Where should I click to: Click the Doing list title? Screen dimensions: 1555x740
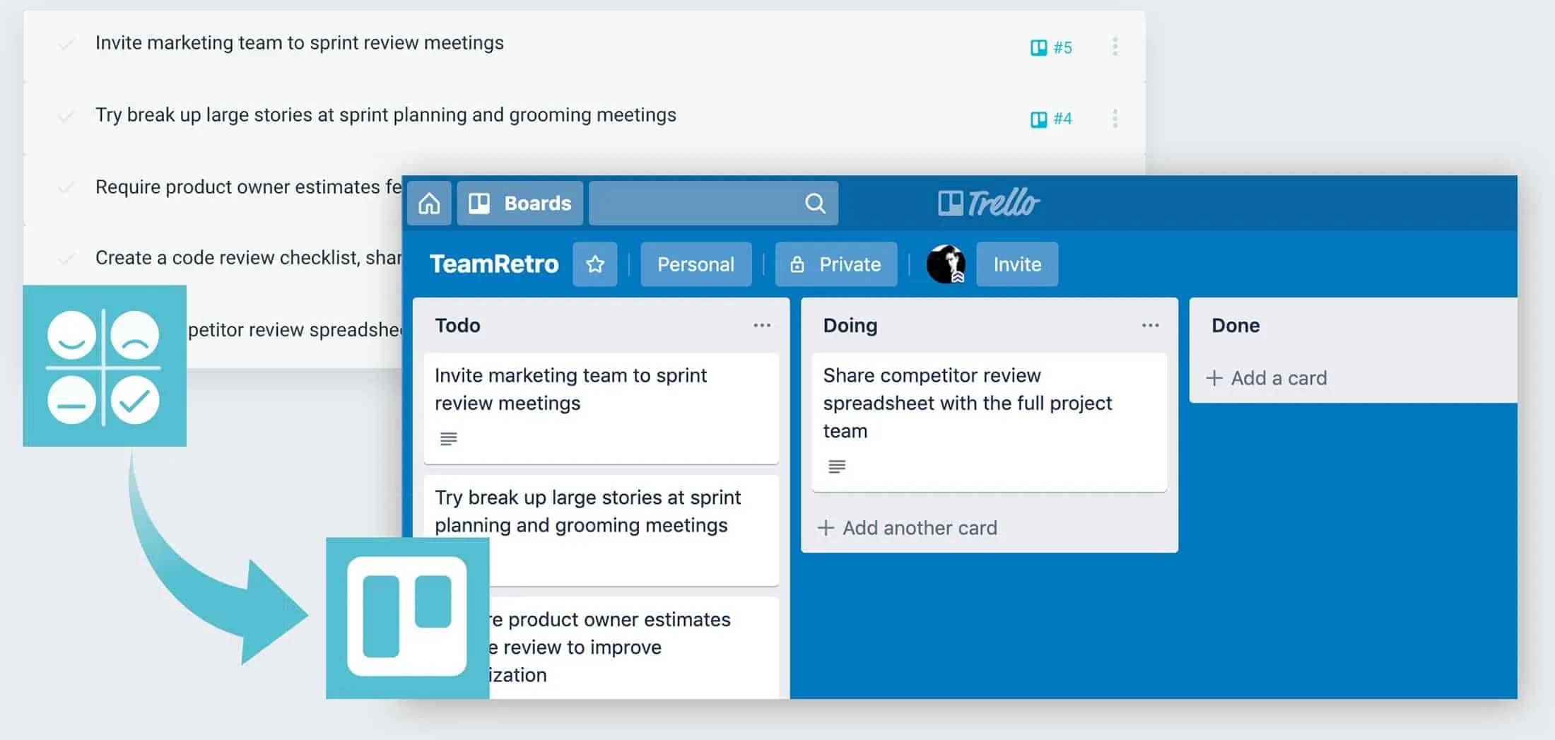pos(850,325)
